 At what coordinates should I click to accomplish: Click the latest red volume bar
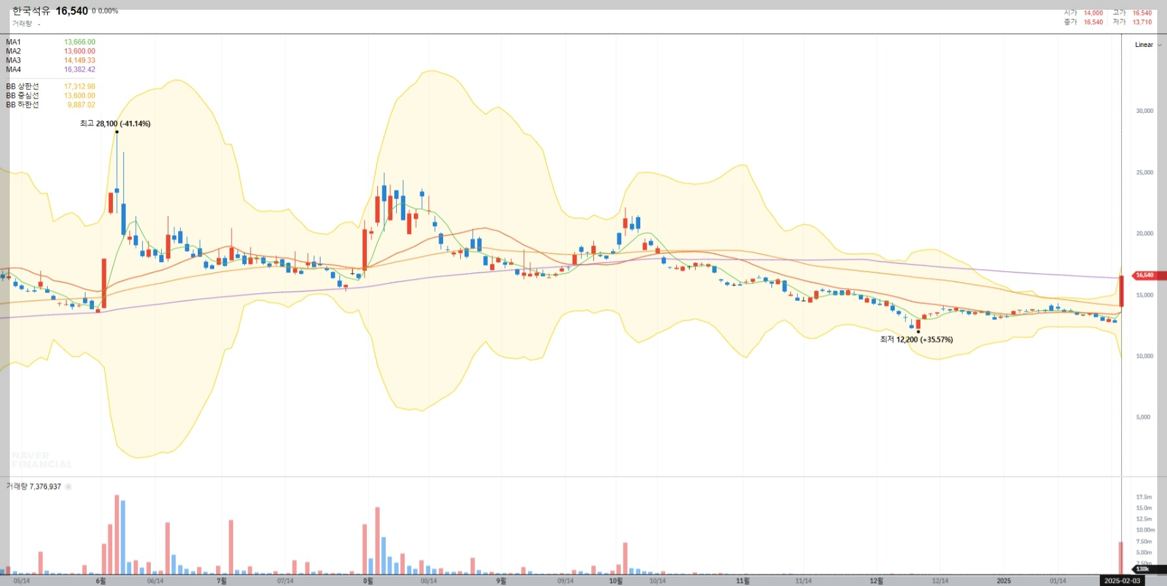[1121, 558]
